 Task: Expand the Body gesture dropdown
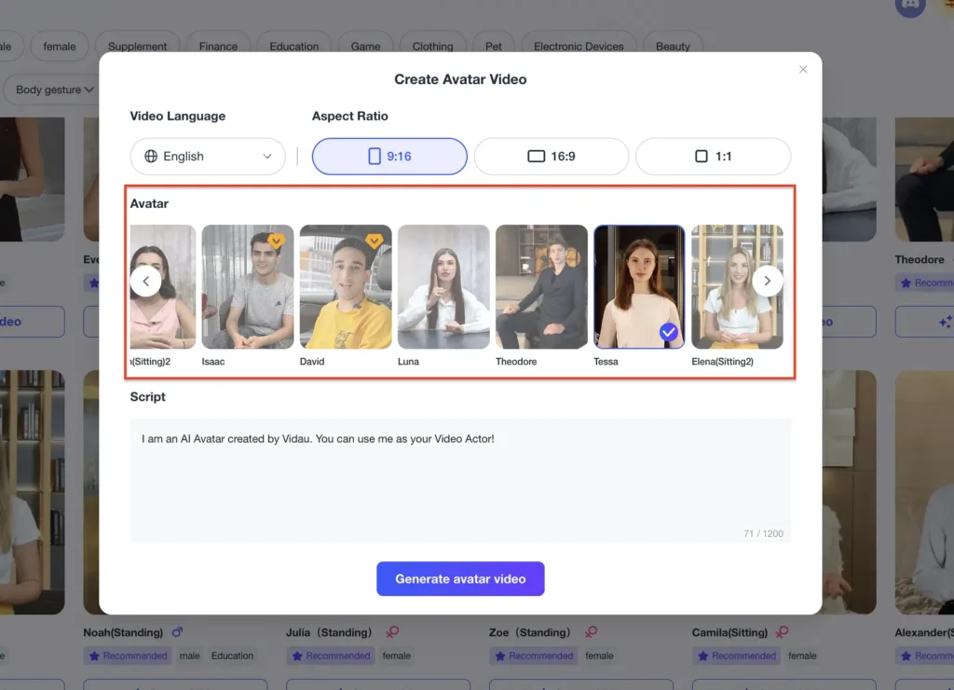click(55, 90)
